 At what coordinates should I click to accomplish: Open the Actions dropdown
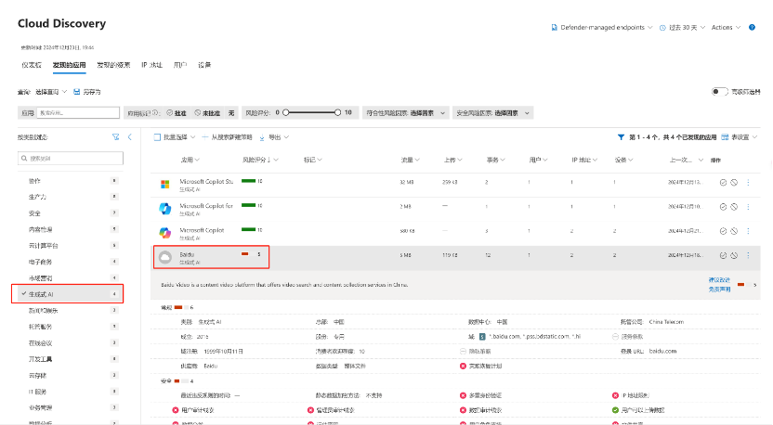[x=726, y=28]
